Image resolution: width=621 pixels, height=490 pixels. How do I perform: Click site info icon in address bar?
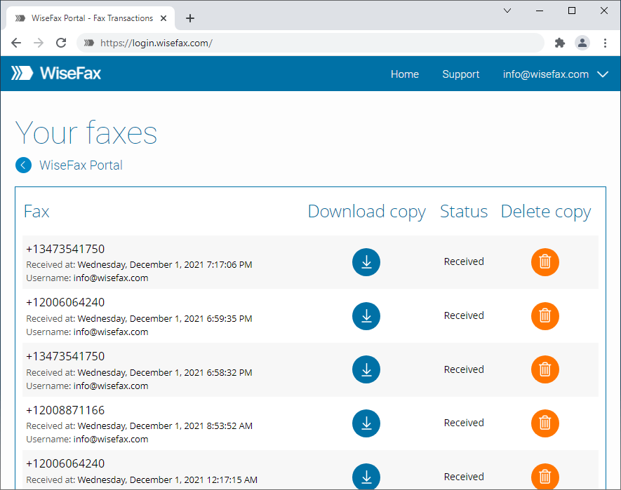click(x=89, y=43)
